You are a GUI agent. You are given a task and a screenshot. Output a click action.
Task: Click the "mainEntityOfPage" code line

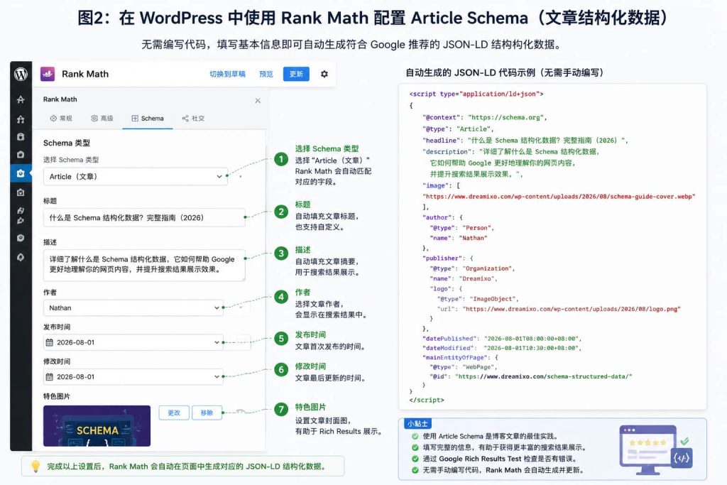click(x=460, y=357)
